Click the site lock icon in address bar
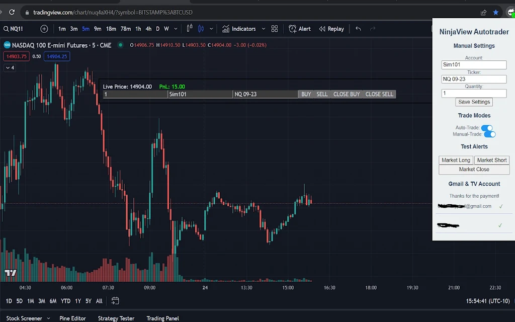This screenshot has width=515, height=322. [x=27, y=13]
